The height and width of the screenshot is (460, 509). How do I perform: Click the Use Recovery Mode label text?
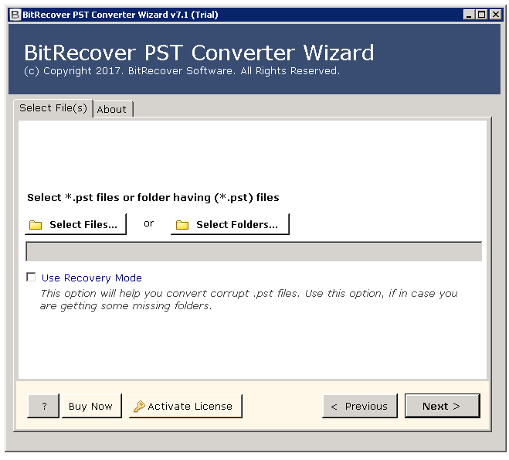coord(92,278)
